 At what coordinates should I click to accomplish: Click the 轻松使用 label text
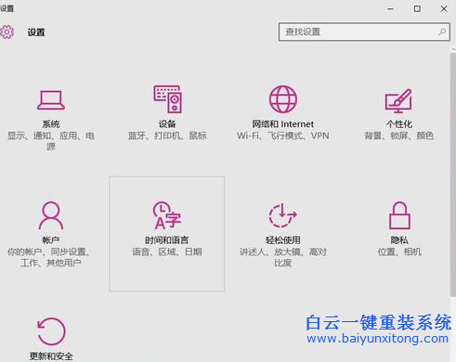[x=283, y=240]
